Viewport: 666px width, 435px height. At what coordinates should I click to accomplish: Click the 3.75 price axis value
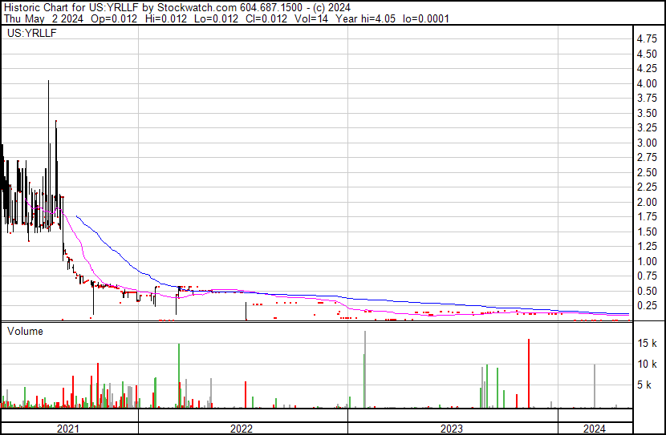click(x=647, y=98)
